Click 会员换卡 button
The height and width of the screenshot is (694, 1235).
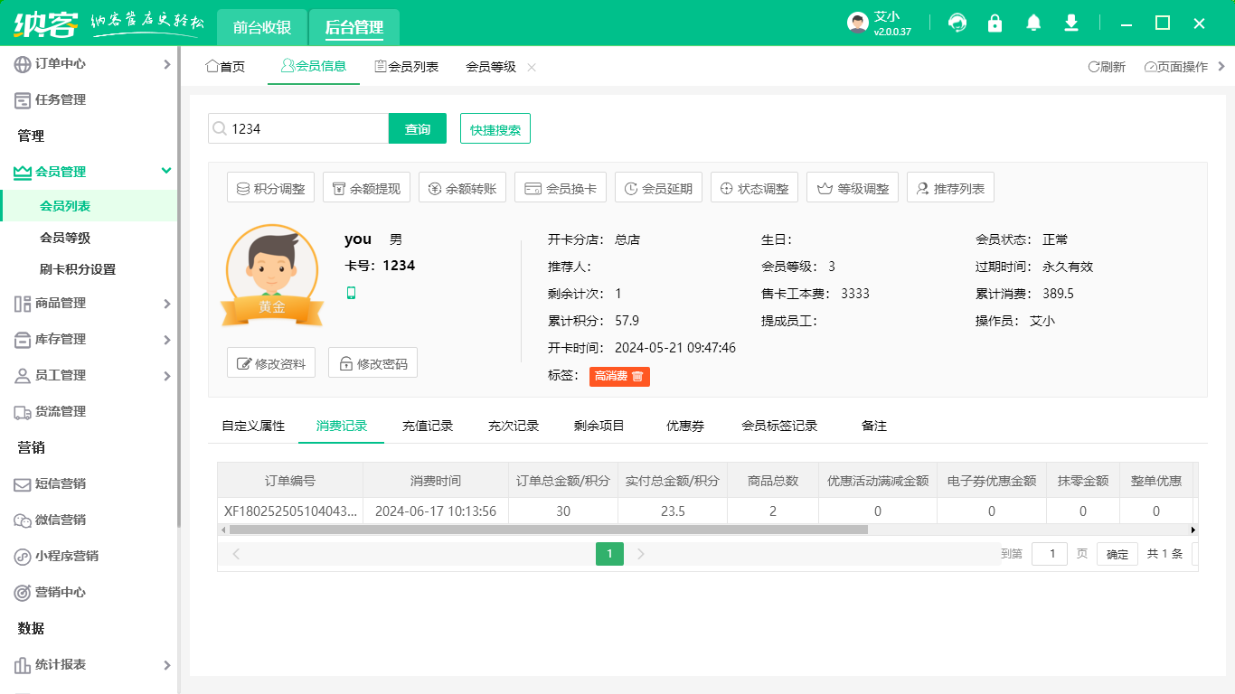[x=561, y=188]
